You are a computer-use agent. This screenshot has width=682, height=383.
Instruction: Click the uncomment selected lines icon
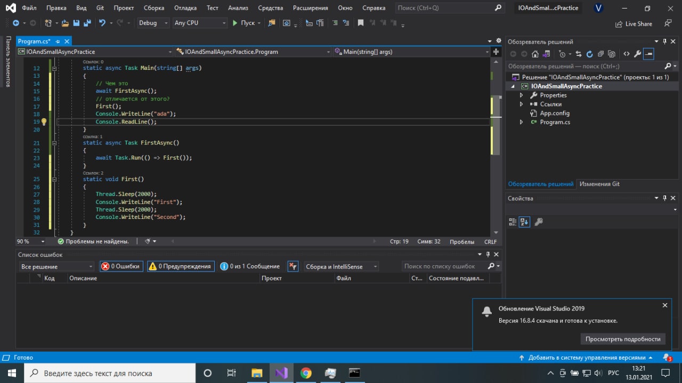pyautogui.click(x=346, y=23)
